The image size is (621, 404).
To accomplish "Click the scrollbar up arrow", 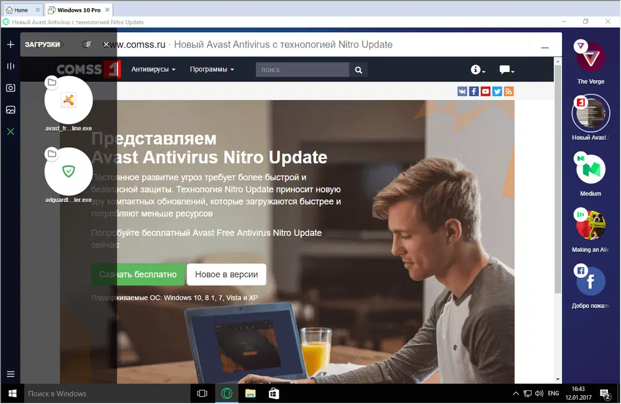I will pyautogui.click(x=558, y=61).
